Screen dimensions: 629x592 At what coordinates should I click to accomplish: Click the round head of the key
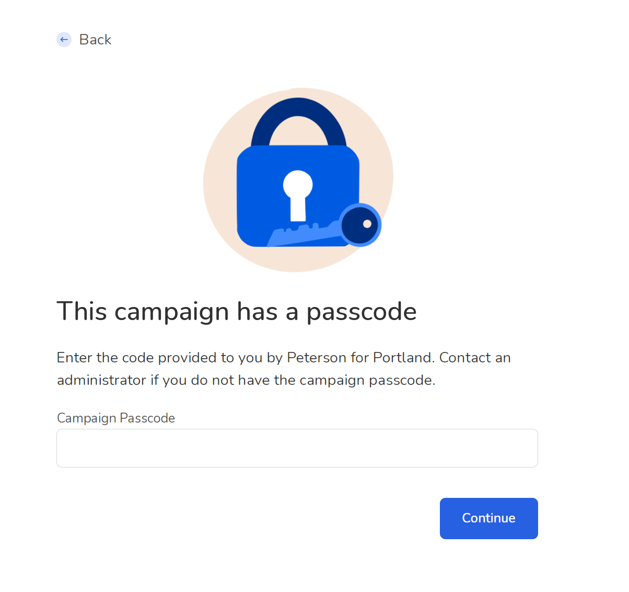(x=360, y=225)
